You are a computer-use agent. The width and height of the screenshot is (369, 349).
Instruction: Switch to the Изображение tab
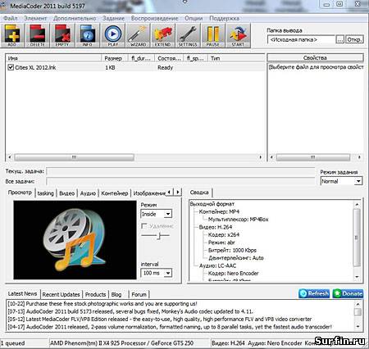149,193
